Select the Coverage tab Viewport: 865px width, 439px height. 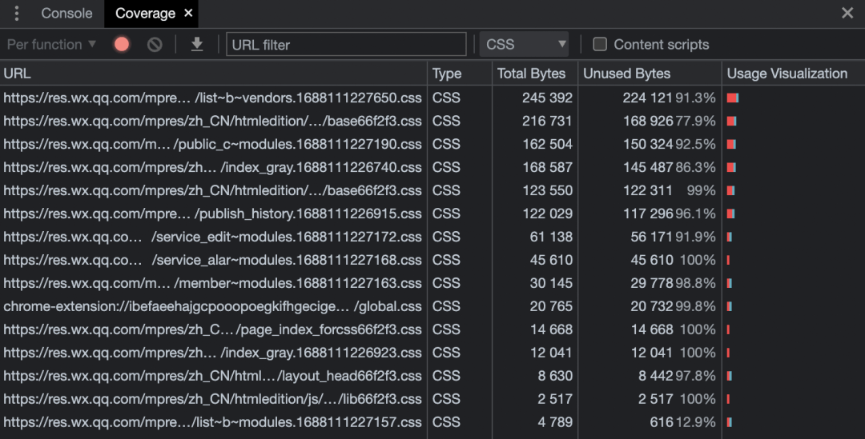pos(144,14)
